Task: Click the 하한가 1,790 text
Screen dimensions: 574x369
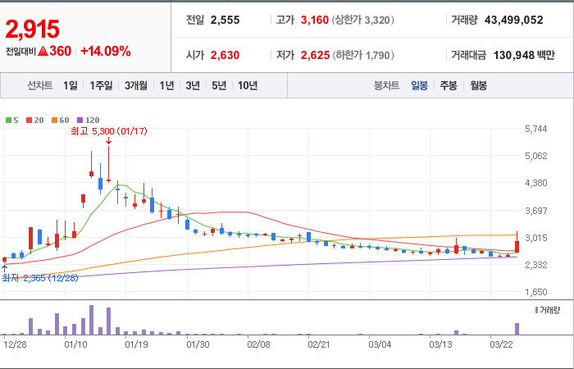Action: [363, 55]
